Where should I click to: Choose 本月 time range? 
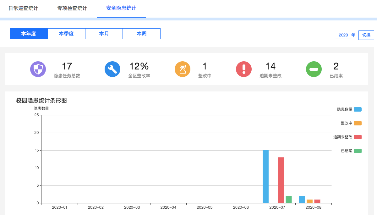pos(104,34)
